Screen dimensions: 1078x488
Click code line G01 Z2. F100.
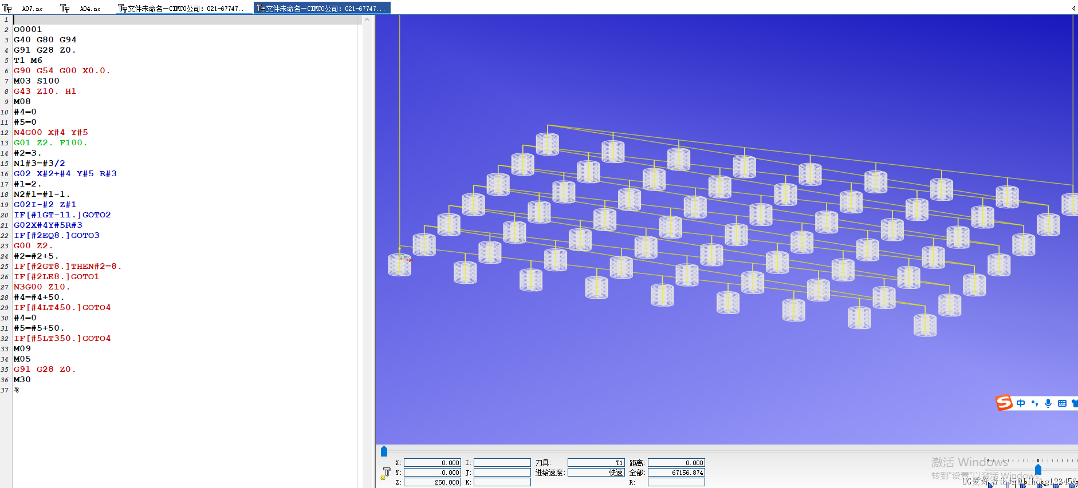click(50, 142)
